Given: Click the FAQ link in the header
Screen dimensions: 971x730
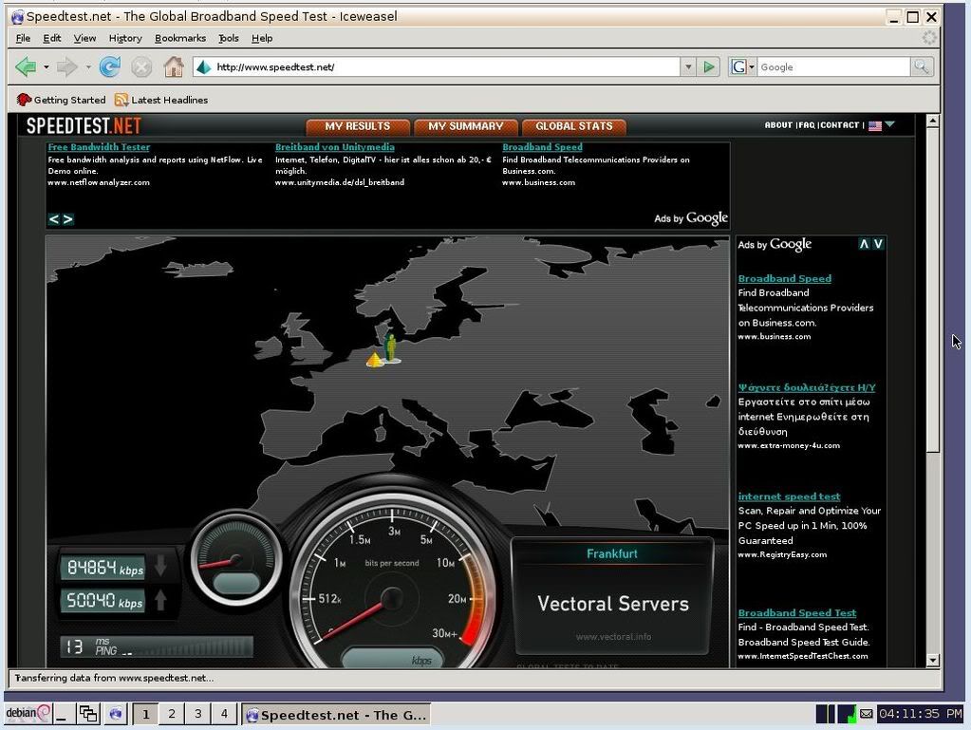Looking at the screenshot, I should click(806, 125).
